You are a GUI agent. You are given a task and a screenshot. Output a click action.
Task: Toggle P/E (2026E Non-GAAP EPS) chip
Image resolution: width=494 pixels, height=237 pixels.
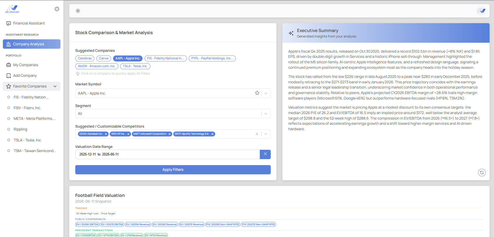(x=223, y=224)
